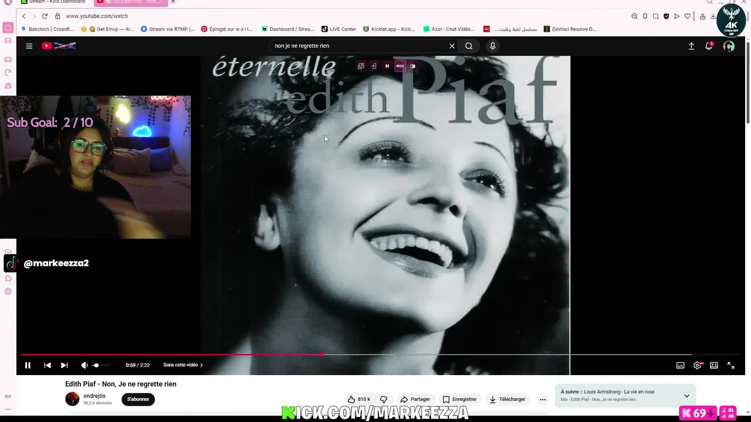Go to the previous video

48,365
